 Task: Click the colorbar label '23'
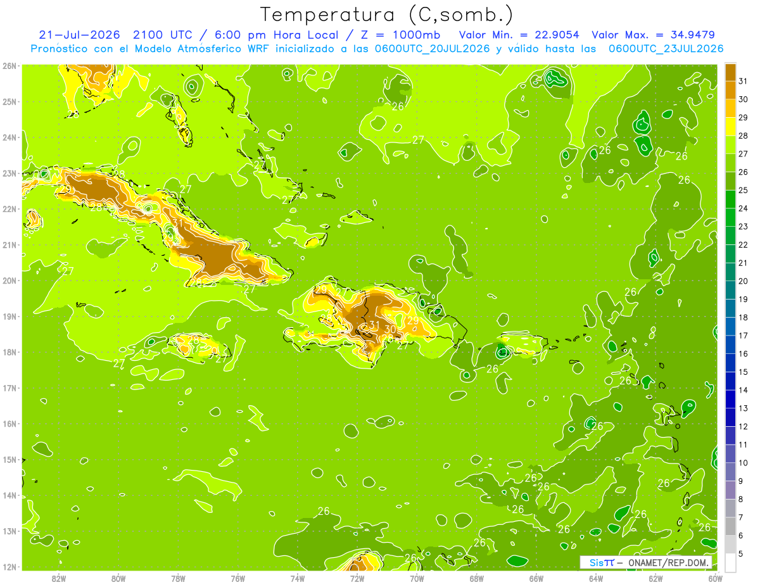click(x=744, y=227)
